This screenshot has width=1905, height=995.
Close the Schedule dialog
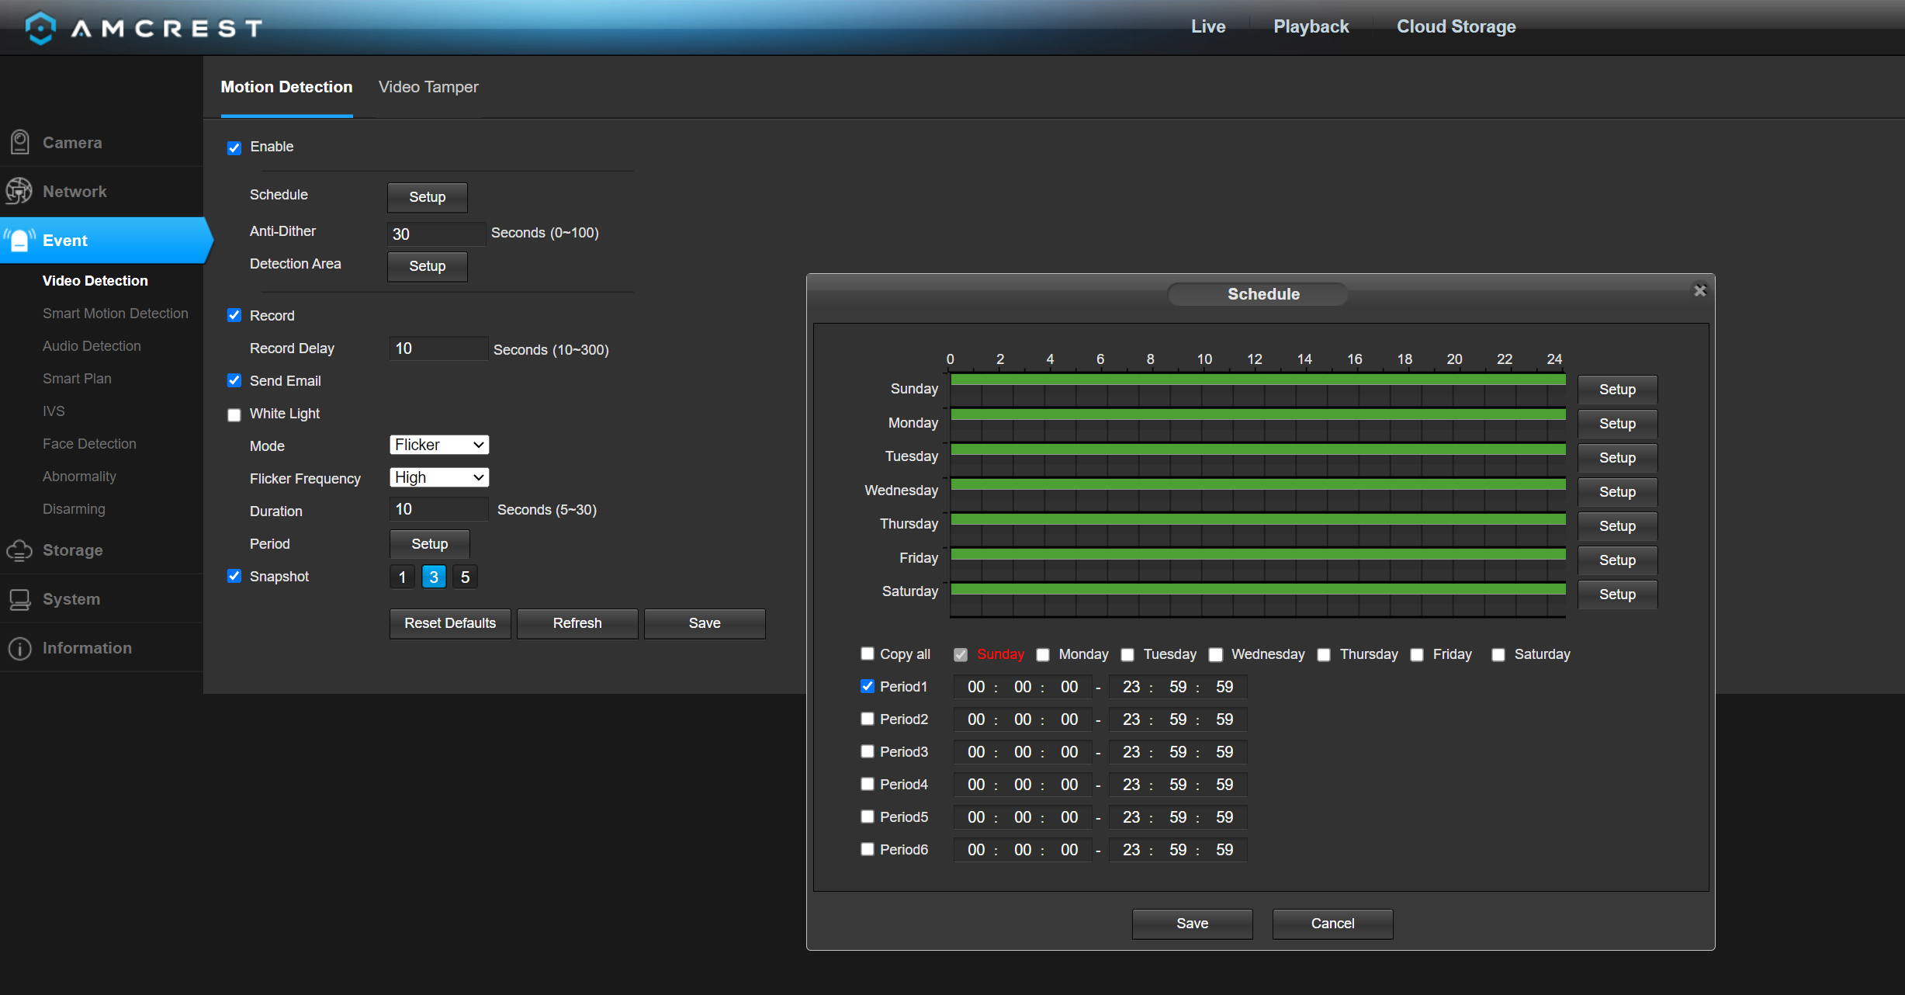coord(1699,290)
